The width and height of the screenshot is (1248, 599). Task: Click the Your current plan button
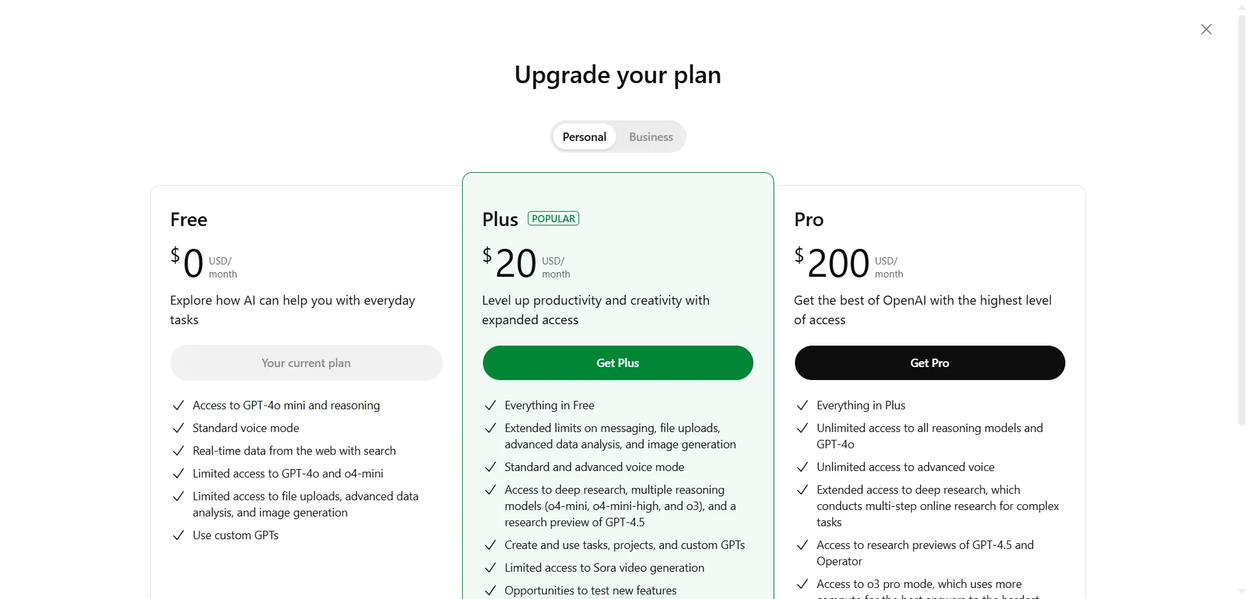point(306,363)
